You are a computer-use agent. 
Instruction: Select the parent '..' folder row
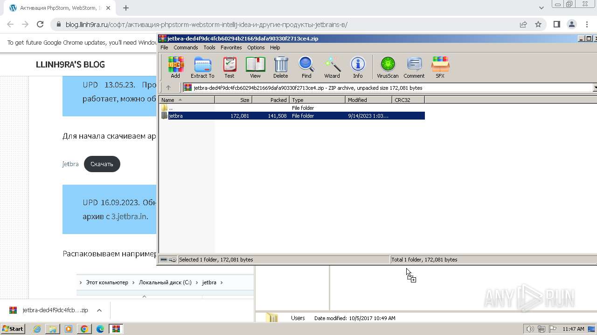coord(292,108)
